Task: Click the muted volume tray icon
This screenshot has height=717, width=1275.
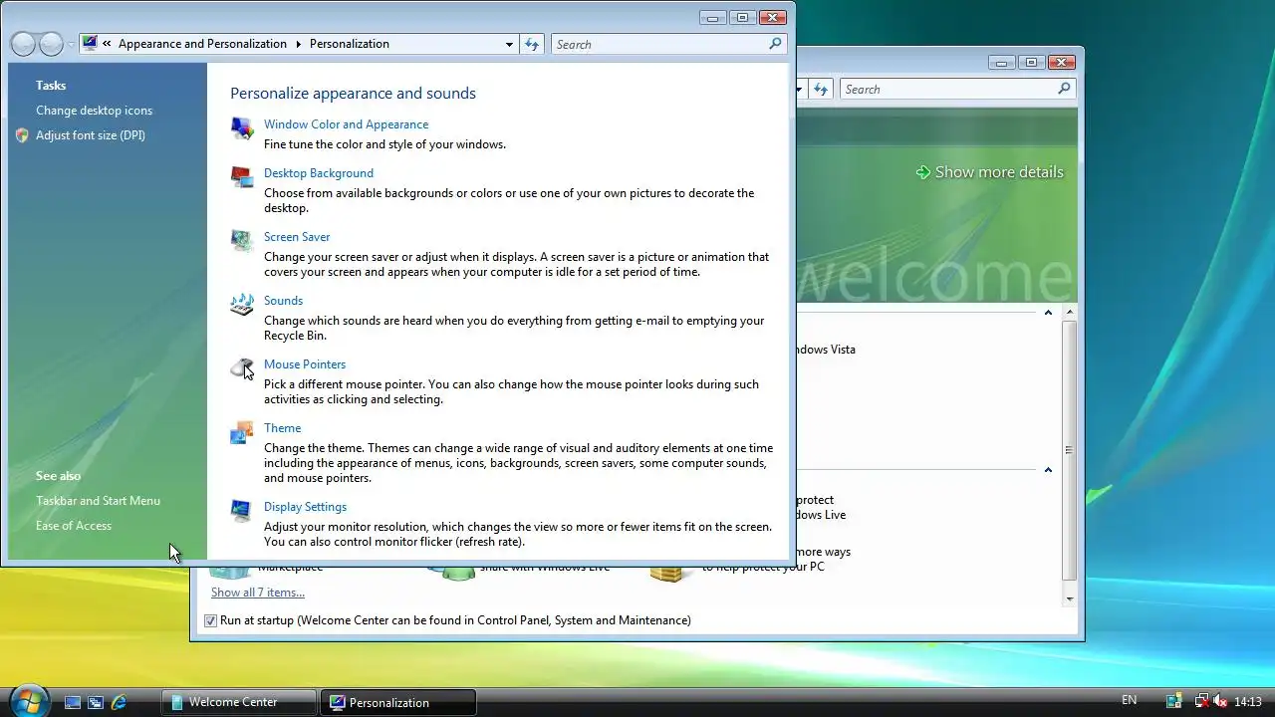Action: point(1220,701)
